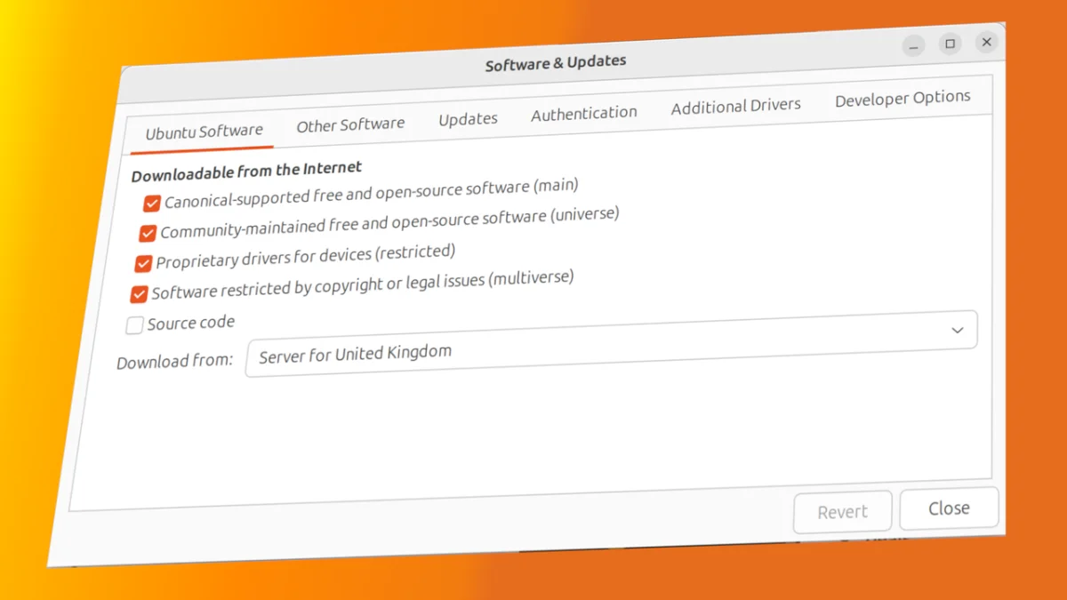The width and height of the screenshot is (1067, 600).
Task: Show the Developer Options tab
Action: 903,98
